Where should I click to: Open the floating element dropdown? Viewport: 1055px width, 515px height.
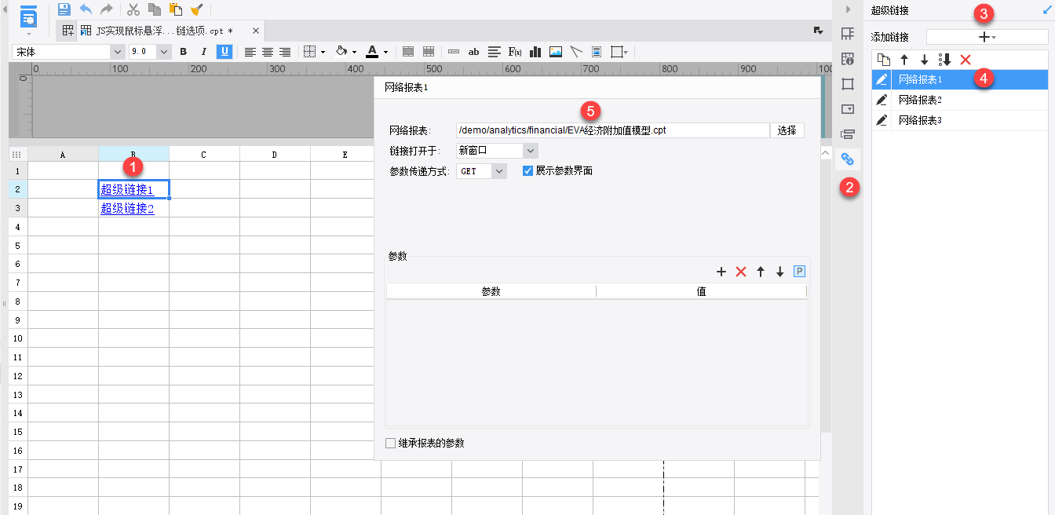(619, 52)
